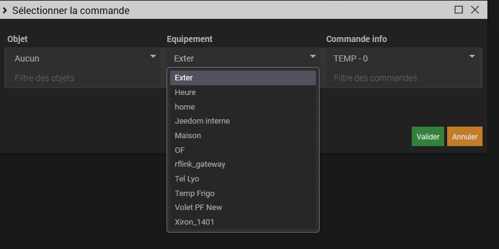Open the Commande info dropdown TEMP - 0
This screenshot has width=499, height=249.
point(403,58)
